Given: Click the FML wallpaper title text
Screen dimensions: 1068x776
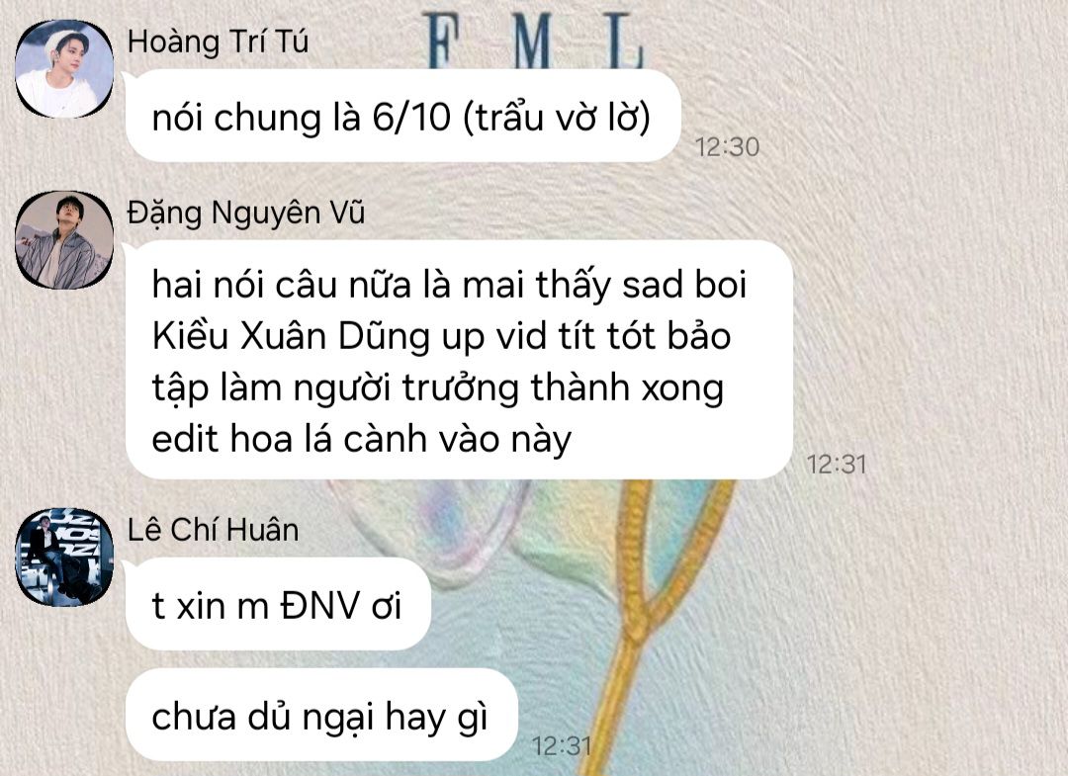Looking at the screenshot, I should point(534,41).
